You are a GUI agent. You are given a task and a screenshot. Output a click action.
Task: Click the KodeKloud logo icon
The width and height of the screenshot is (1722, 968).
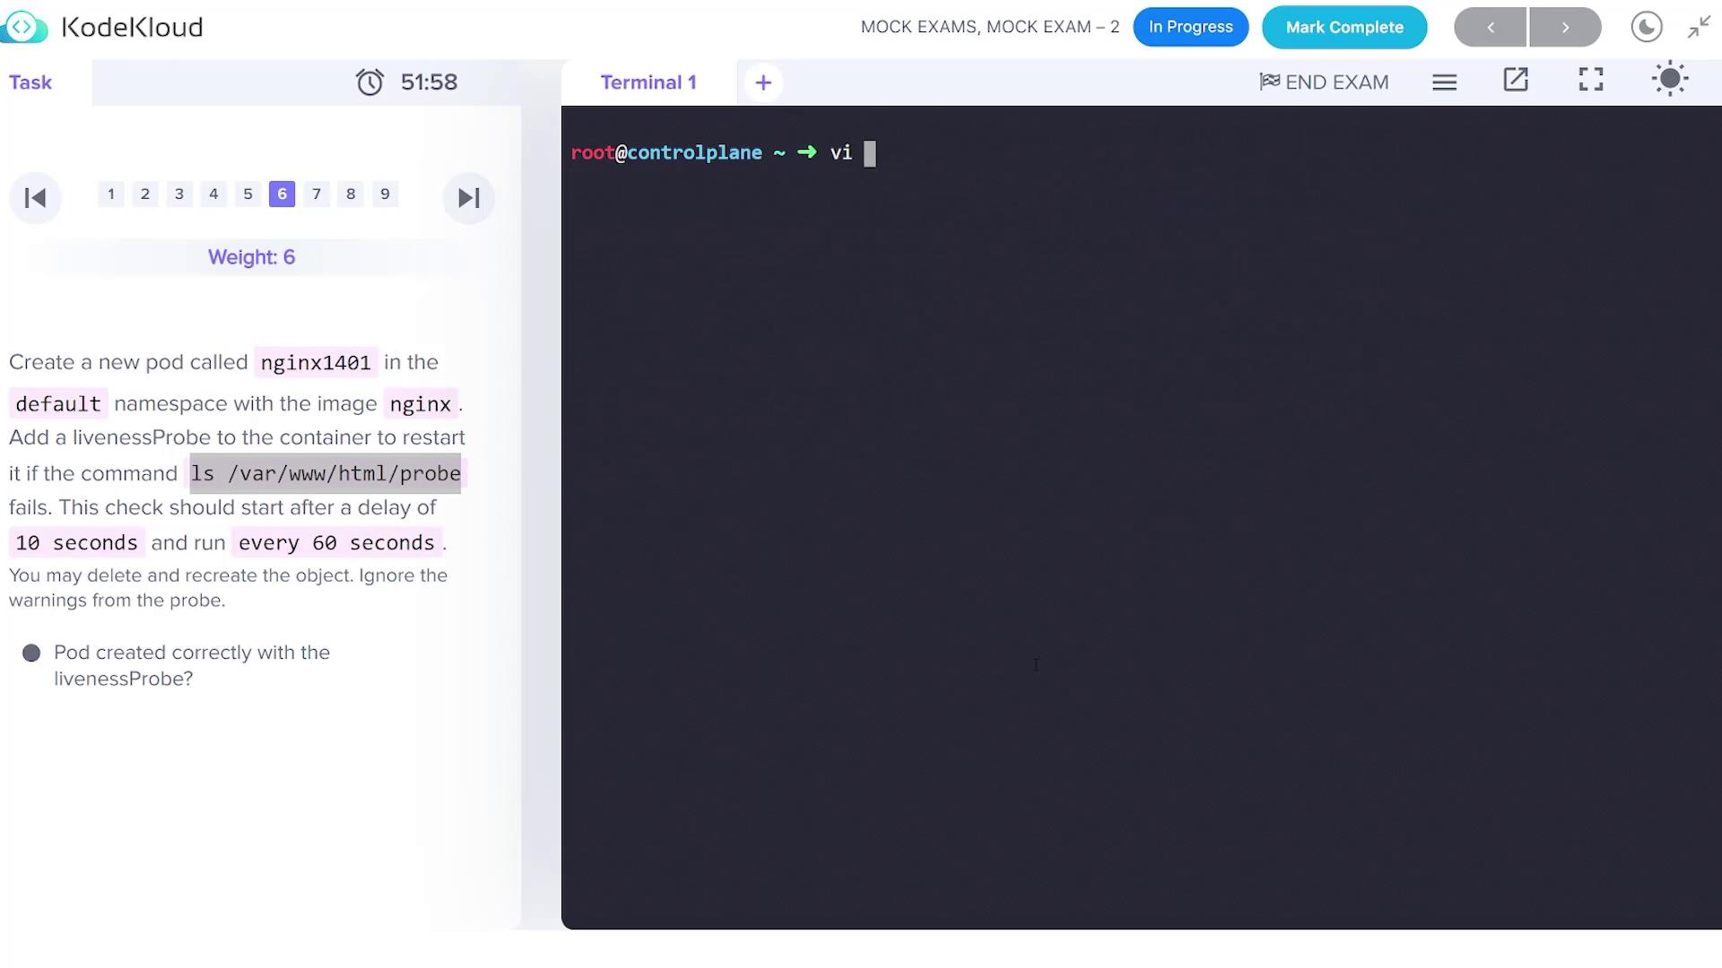pos(24,27)
